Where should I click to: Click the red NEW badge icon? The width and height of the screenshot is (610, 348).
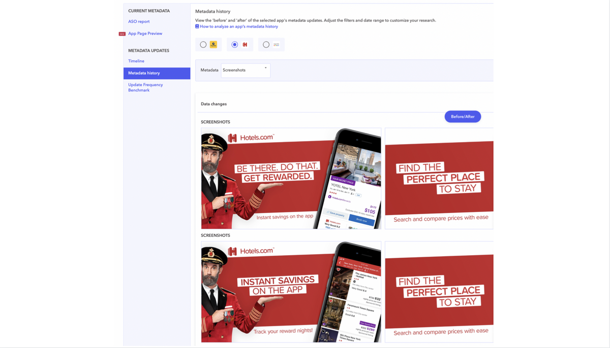point(122,34)
